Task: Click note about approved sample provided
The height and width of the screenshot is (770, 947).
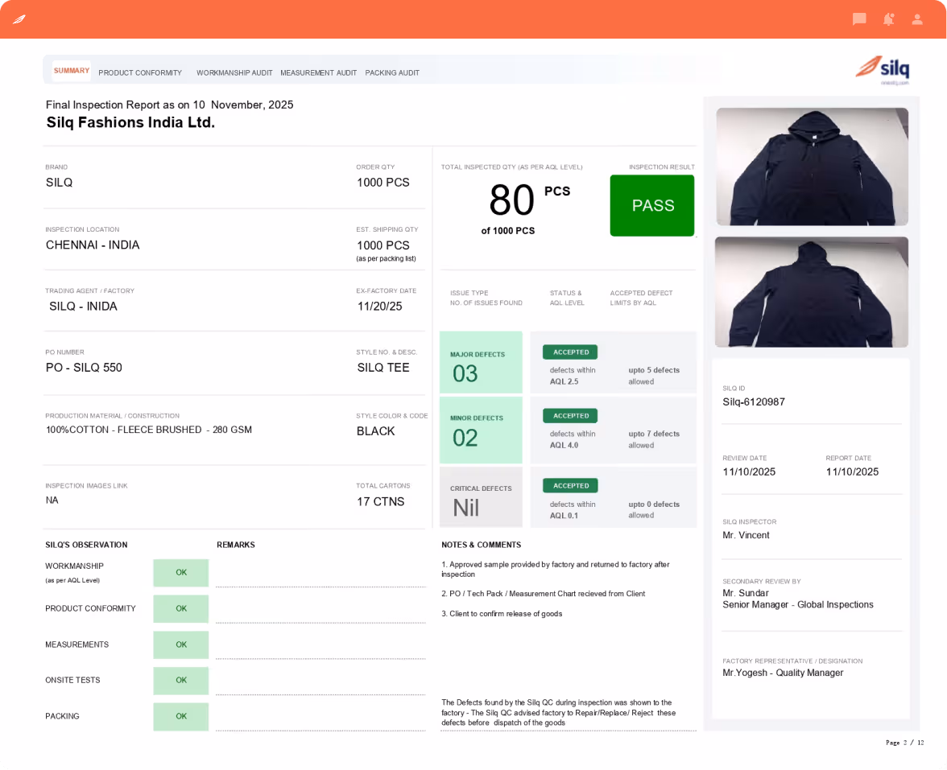Action: click(556, 569)
